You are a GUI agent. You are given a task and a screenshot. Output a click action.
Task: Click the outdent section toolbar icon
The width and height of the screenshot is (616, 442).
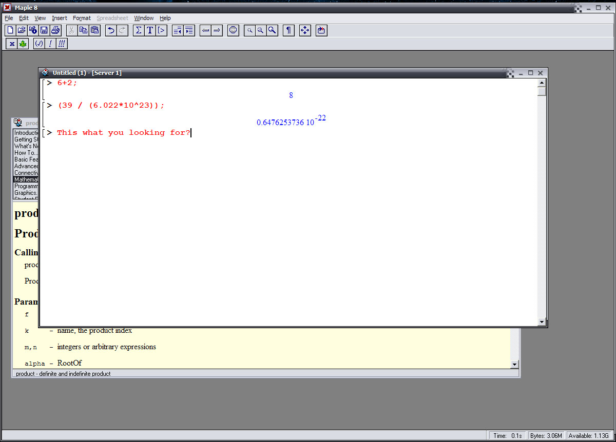tap(178, 30)
